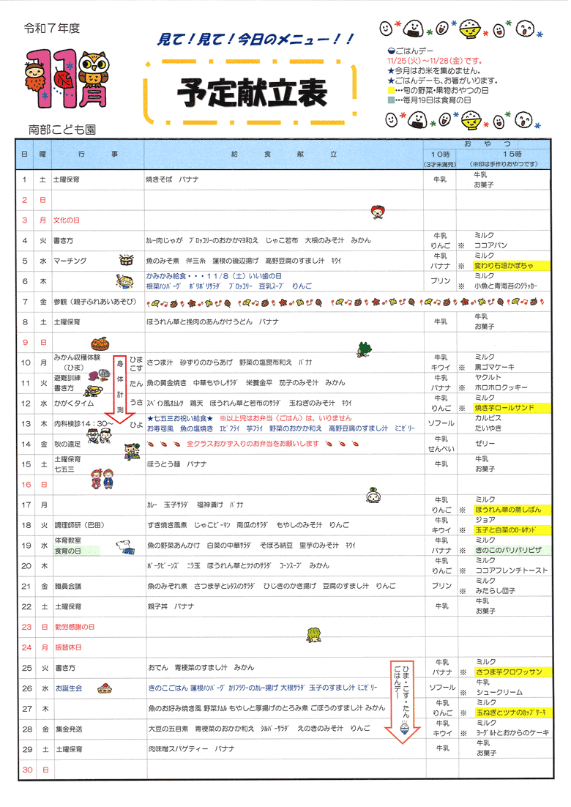Click the red 勤労感謝の日 holiday text

[74, 627]
